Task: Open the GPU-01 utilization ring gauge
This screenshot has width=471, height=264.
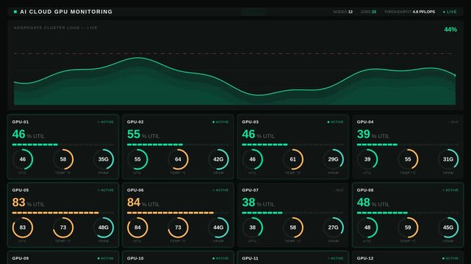Action: (23, 159)
